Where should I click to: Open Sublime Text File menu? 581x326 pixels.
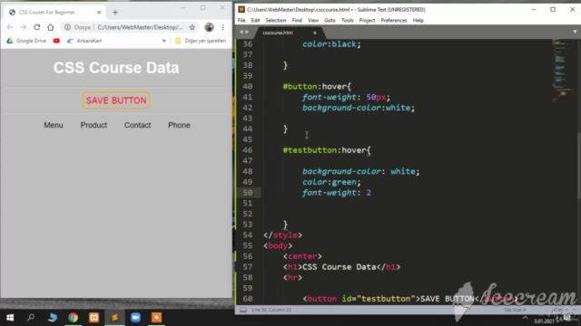point(241,20)
